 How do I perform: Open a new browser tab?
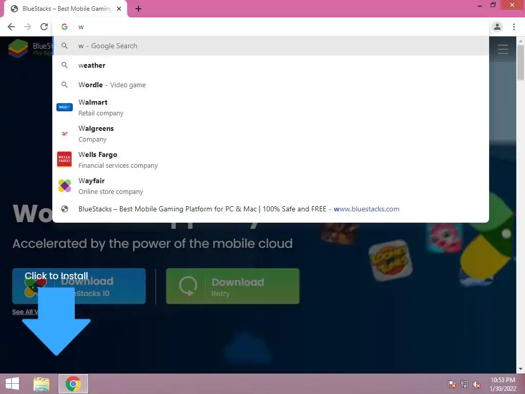[x=138, y=9]
